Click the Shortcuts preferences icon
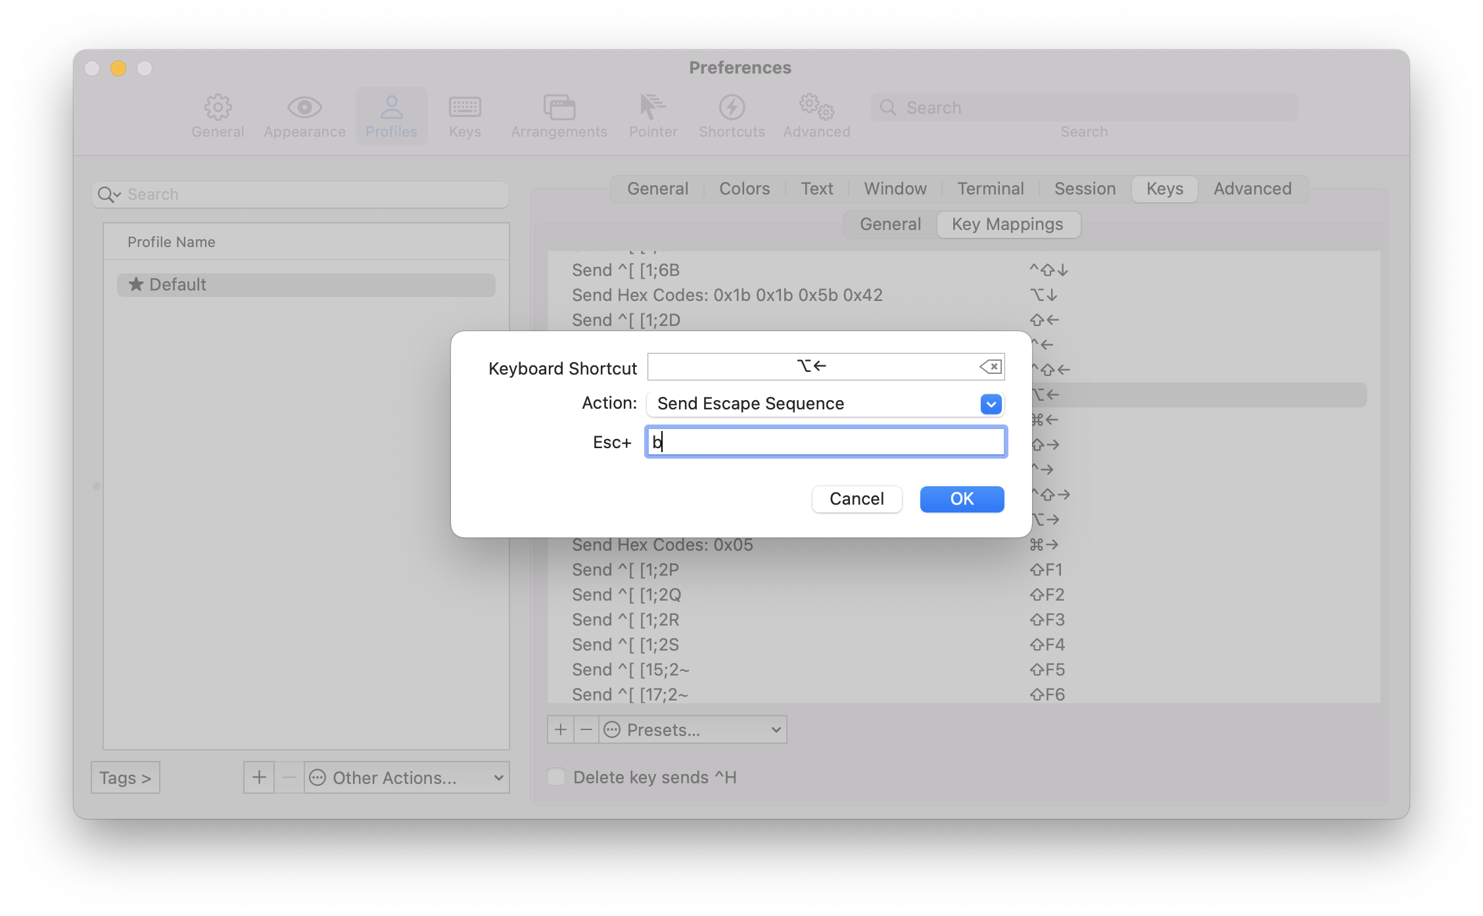1483x916 pixels. pos(732,116)
